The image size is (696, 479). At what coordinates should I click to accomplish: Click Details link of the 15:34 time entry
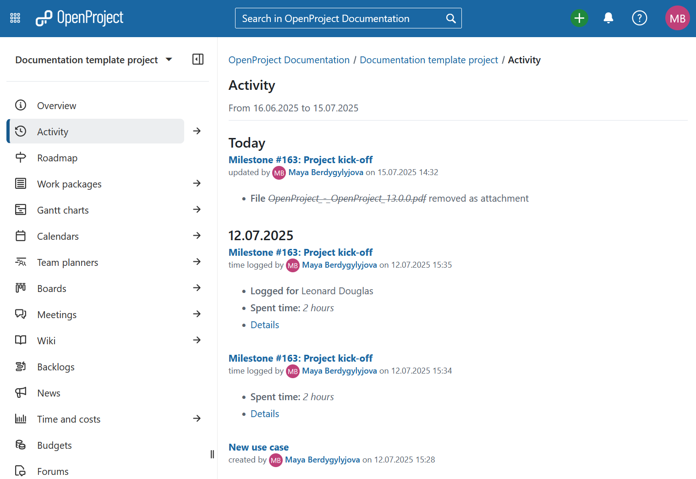coord(264,413)
